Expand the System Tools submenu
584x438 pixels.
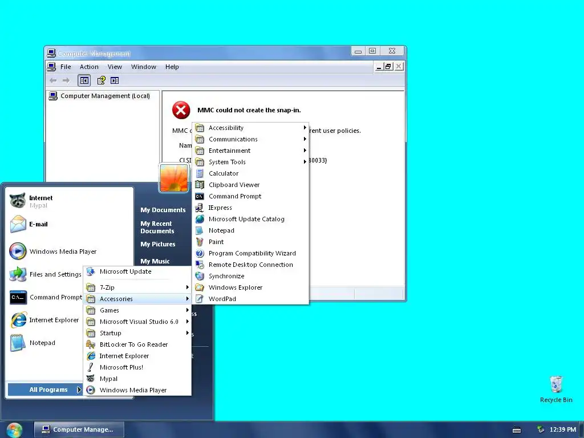pos(250,162)
